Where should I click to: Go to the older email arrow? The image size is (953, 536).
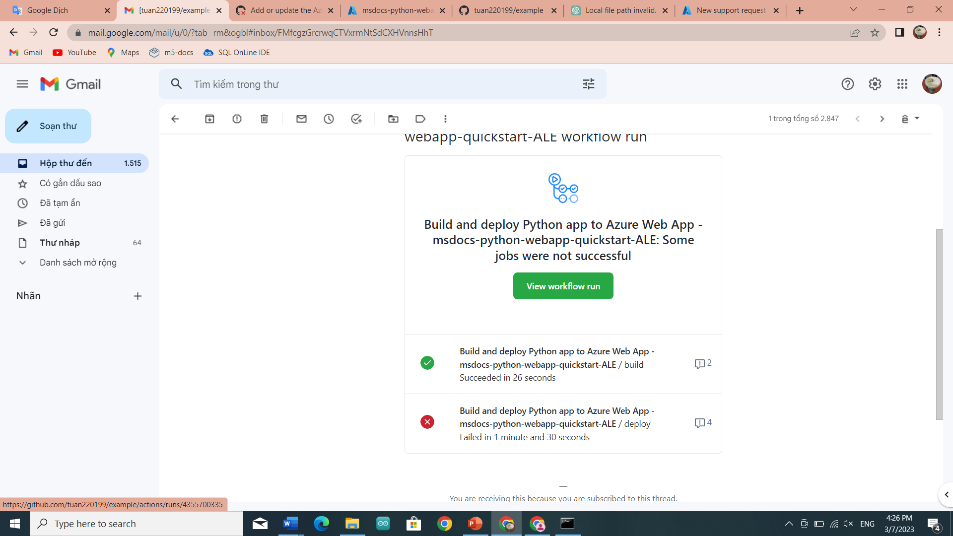882,119
